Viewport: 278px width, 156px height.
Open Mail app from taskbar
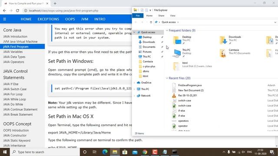(135, 152)
